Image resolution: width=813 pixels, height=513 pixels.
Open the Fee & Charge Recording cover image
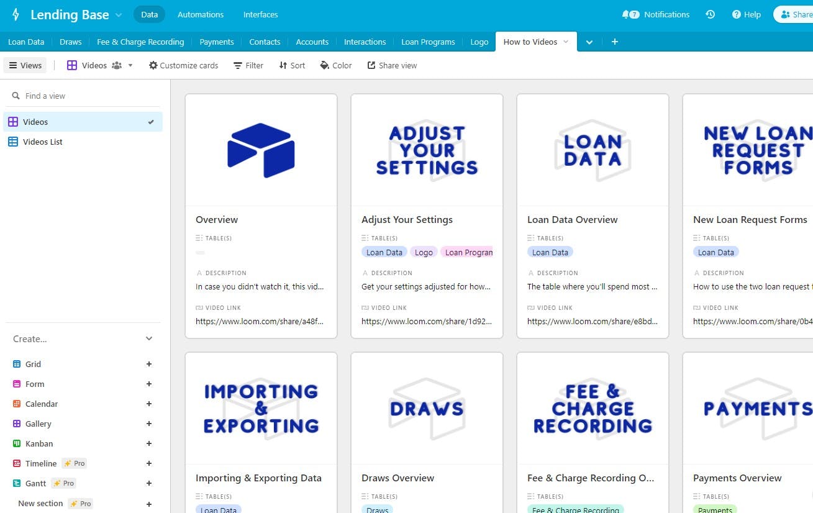click(593, 409)
